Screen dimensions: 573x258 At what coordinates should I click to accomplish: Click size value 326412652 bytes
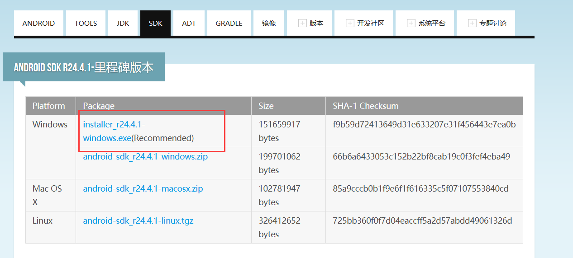(x=279, y=227)
